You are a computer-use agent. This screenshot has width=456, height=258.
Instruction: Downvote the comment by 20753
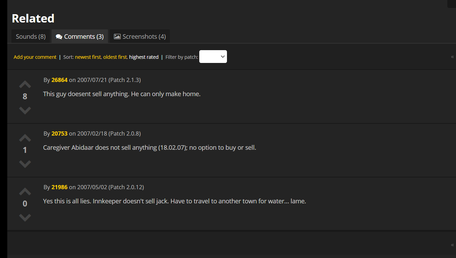click(x=25, y=164)
